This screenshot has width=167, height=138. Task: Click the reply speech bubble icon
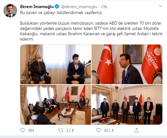22,130
